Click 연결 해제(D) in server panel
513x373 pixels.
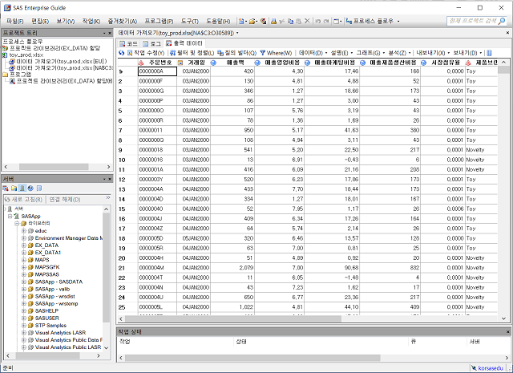[65, 200]
